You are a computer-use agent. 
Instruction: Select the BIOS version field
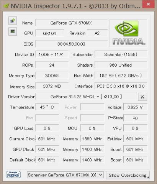[71, 44]
